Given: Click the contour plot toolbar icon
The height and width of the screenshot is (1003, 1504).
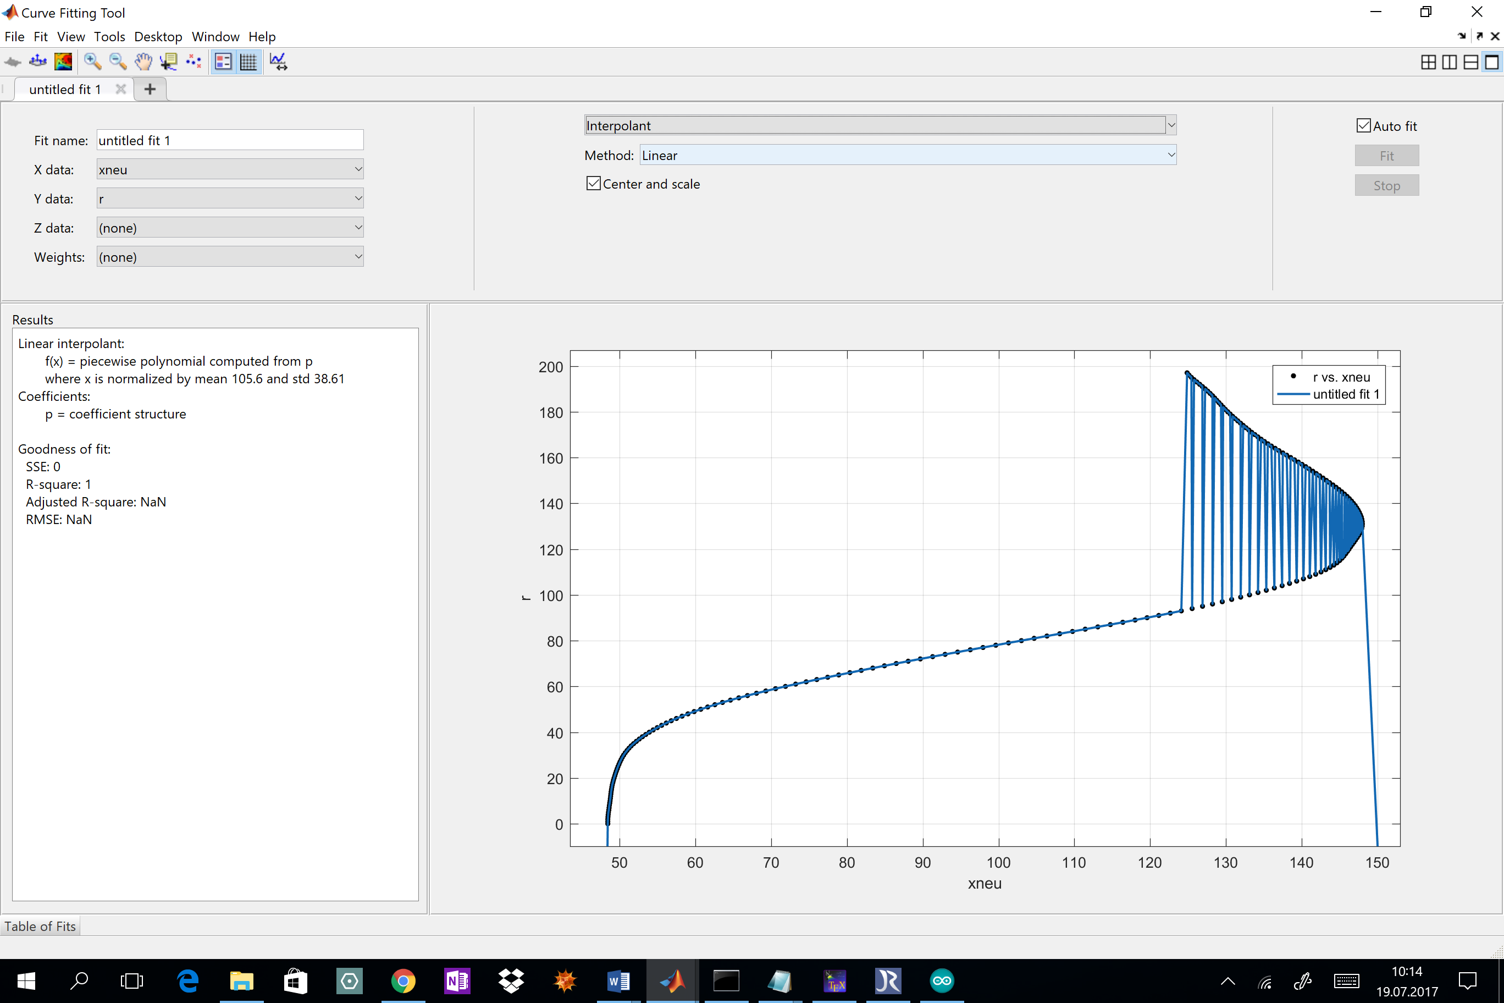Looking at the screenshot, I should [63, 62].
